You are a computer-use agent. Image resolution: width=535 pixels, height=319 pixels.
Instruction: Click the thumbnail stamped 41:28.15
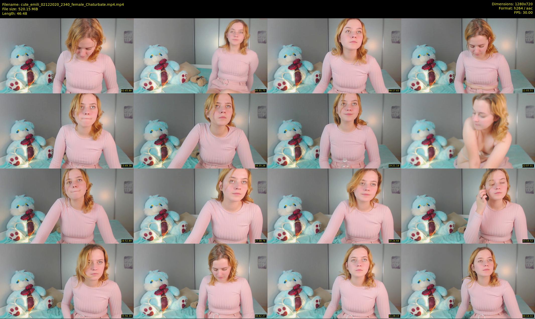pyautogui.click(x=334, y=281)
